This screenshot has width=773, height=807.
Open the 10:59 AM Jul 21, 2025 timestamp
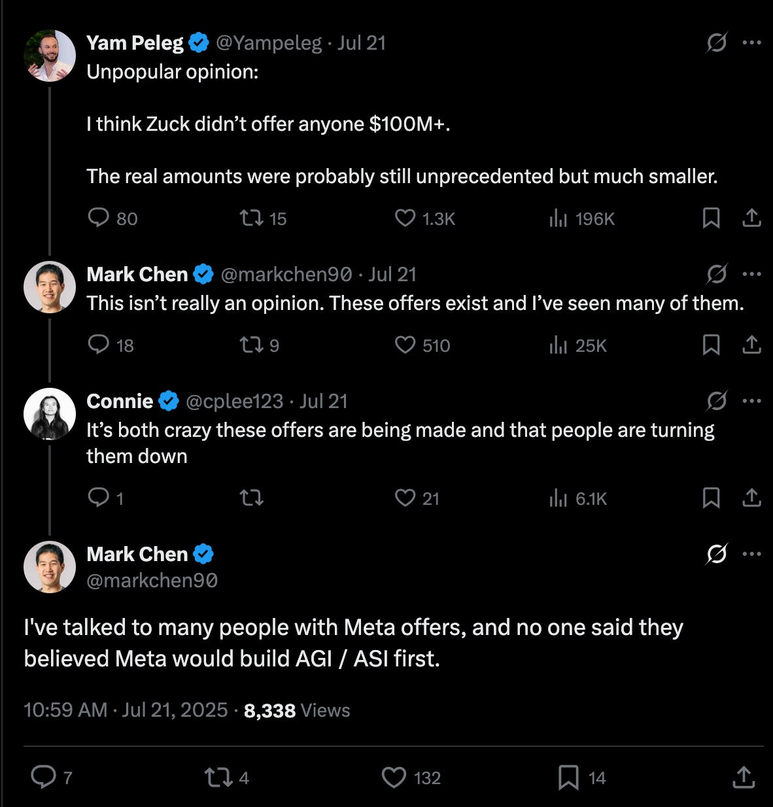126,710
